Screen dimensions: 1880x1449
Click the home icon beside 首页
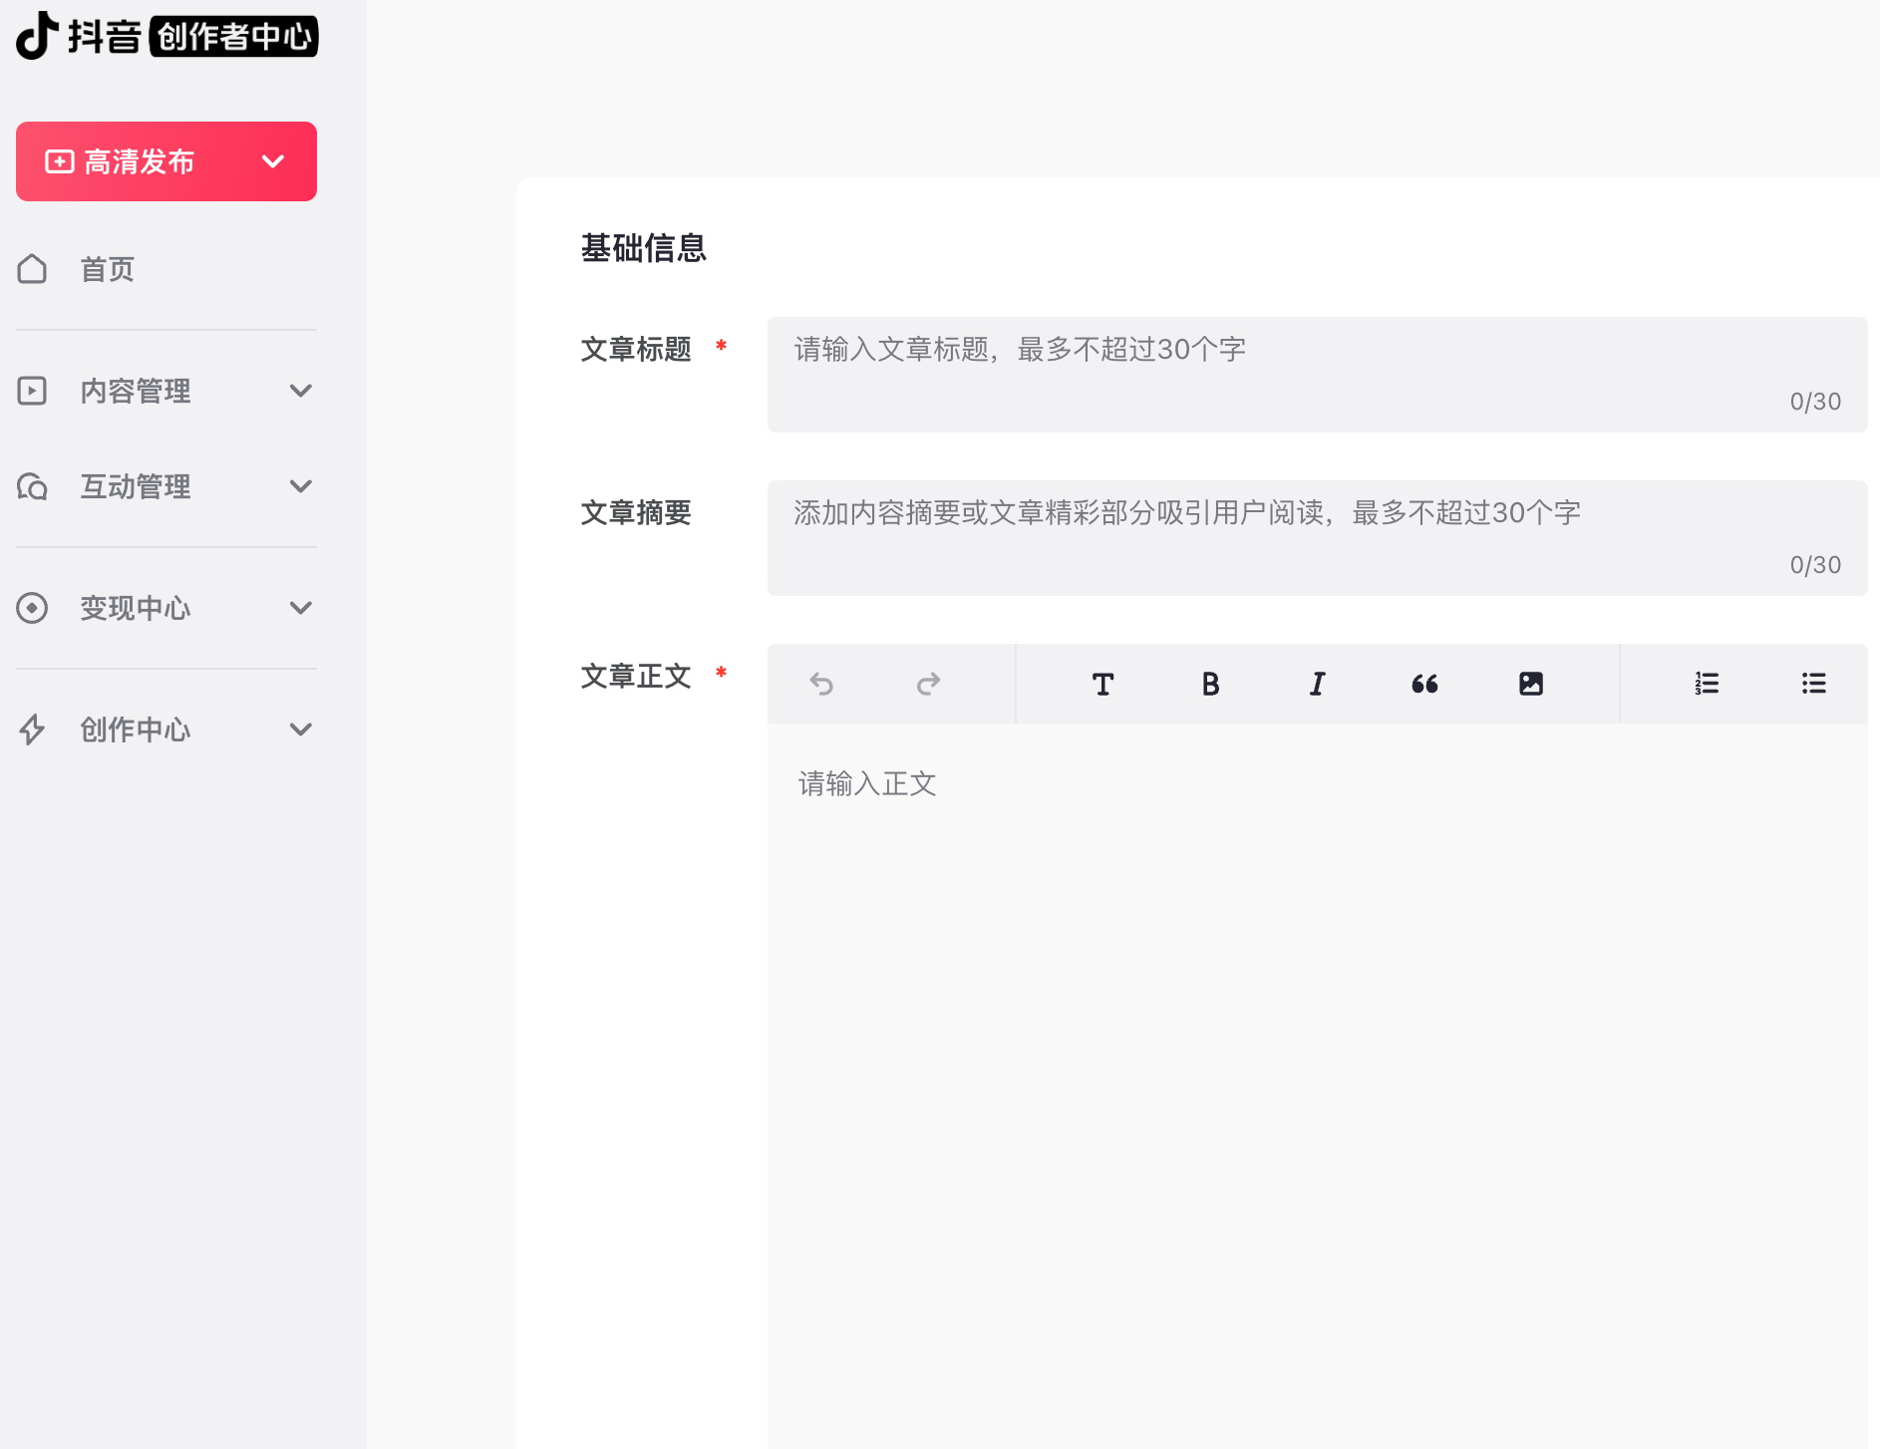coord(32,269)
